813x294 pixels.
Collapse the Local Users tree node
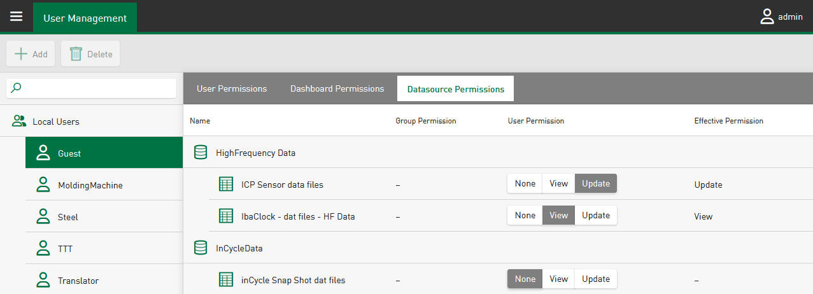pyautogui.click(x=56, y=122)
